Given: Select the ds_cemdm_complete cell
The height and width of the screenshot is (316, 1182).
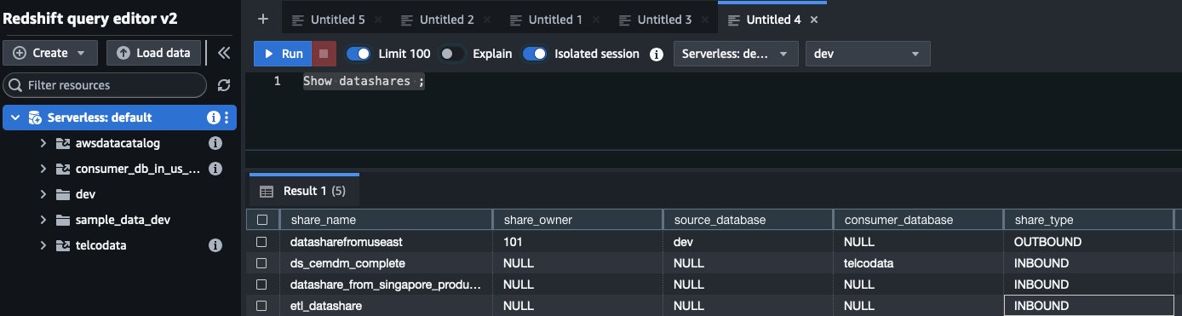Looking at the screenshot, I should tap(385, 263).
